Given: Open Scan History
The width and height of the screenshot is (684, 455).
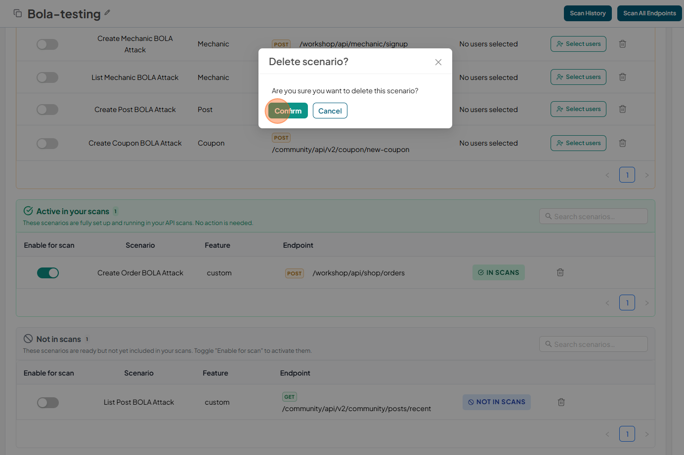Looking at the screenshot, I should coord(588,13).
